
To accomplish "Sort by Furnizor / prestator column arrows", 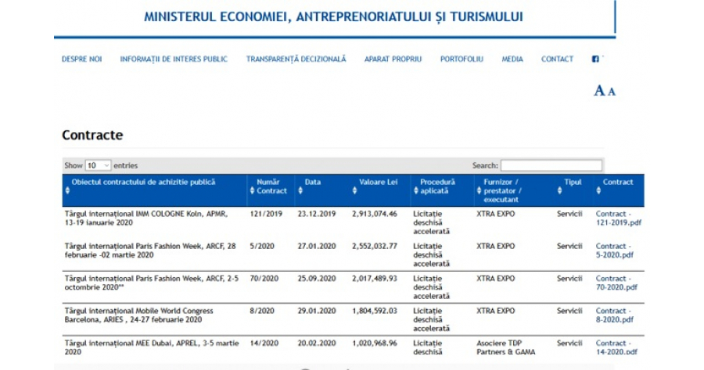I will [x=479, y=190].
